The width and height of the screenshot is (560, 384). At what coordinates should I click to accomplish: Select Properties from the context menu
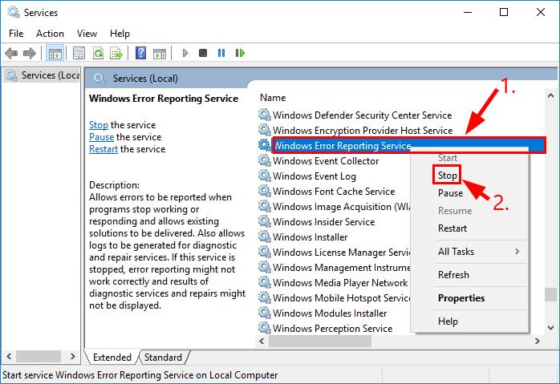(461, 298)
